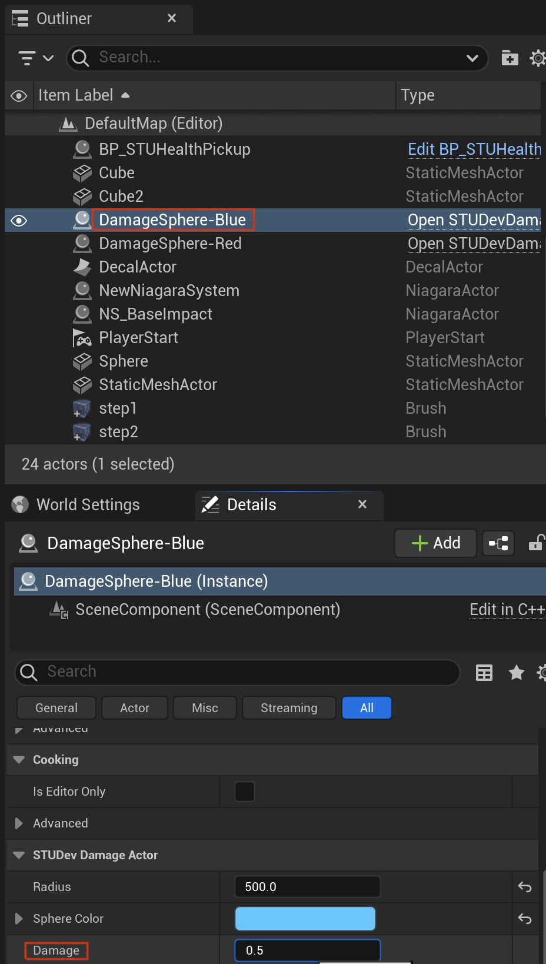
Task: Create a new folder in Outliner
Action: click(x=510, y=58)
